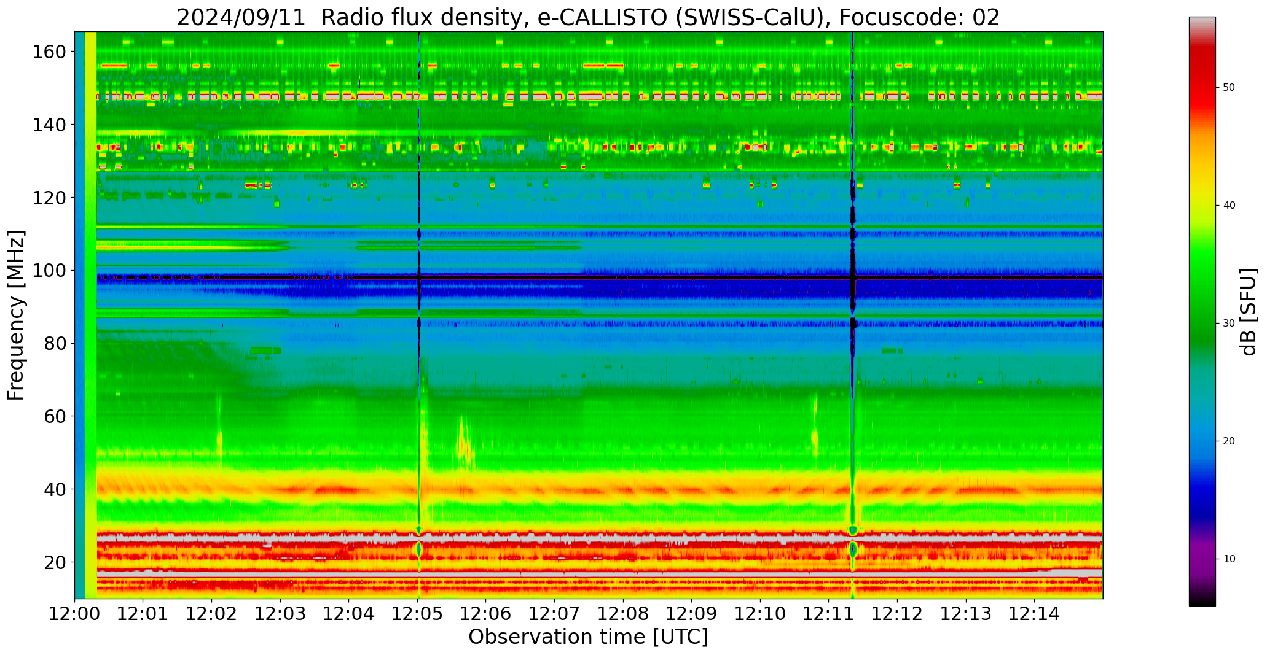Click the 12:12 time tick label

pyautogui.click(x=897, y=613)
